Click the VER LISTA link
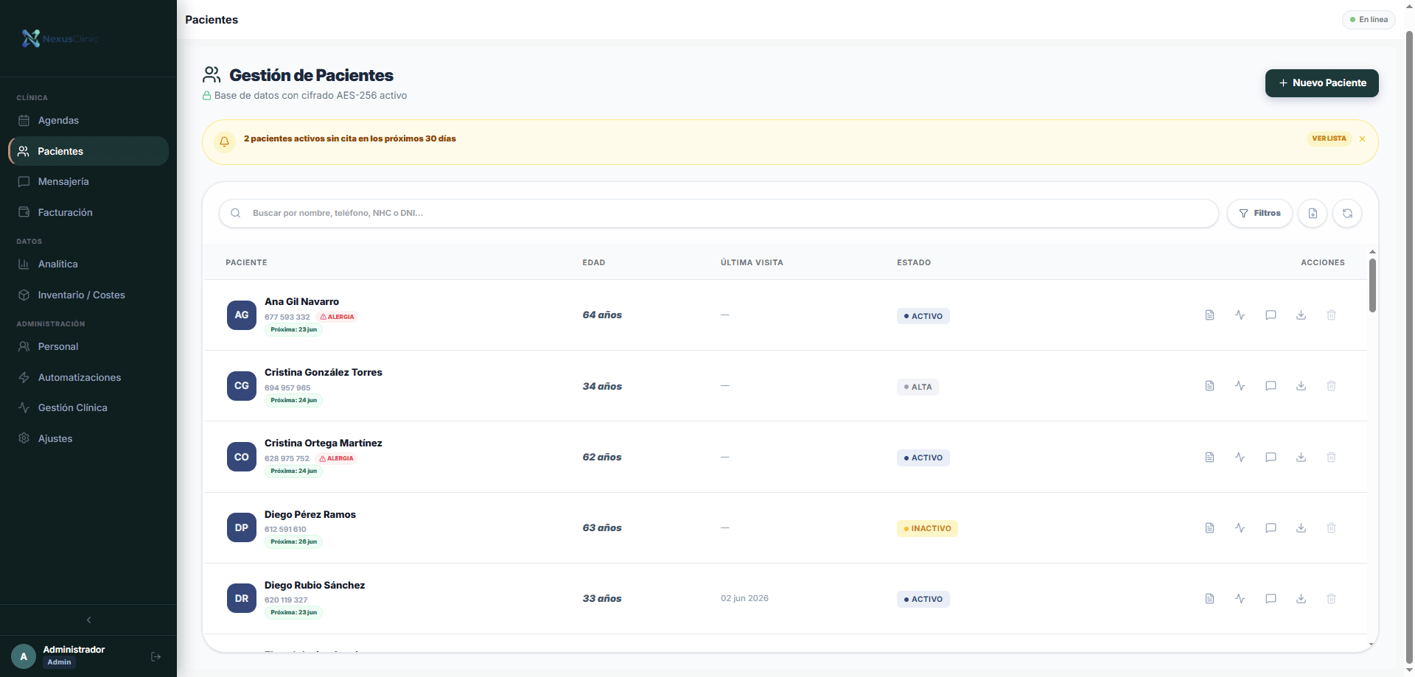1415x677 pixels. (x=1329, y=138)
